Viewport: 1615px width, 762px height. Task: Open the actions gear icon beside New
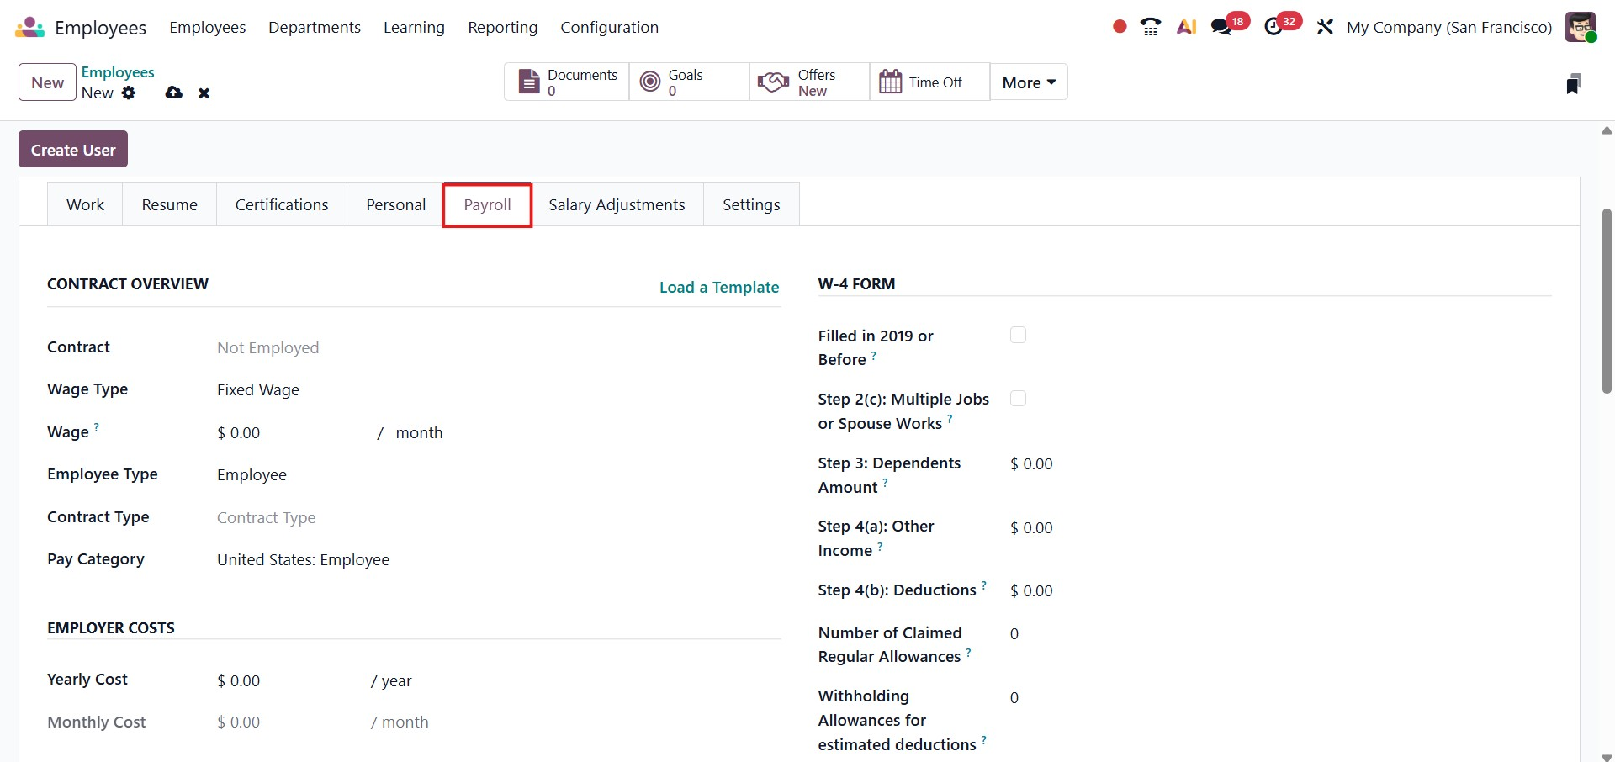(129, 93)
